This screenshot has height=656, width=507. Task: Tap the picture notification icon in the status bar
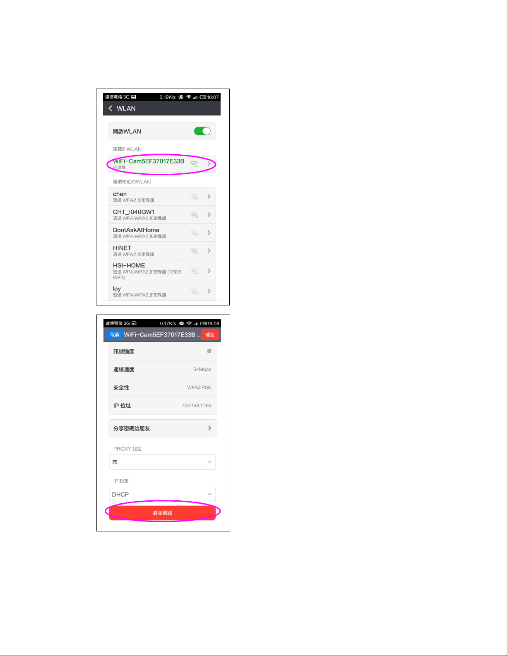(134, 97)
